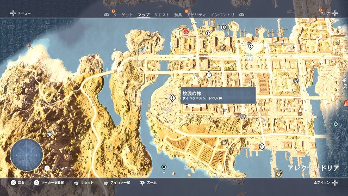Click the location icon left of the semicircular plaza
Screen dimensions: 348x196
[223, 47]
